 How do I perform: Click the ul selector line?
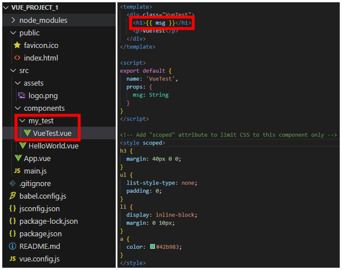pyautogui.click(x=127, y=175)
